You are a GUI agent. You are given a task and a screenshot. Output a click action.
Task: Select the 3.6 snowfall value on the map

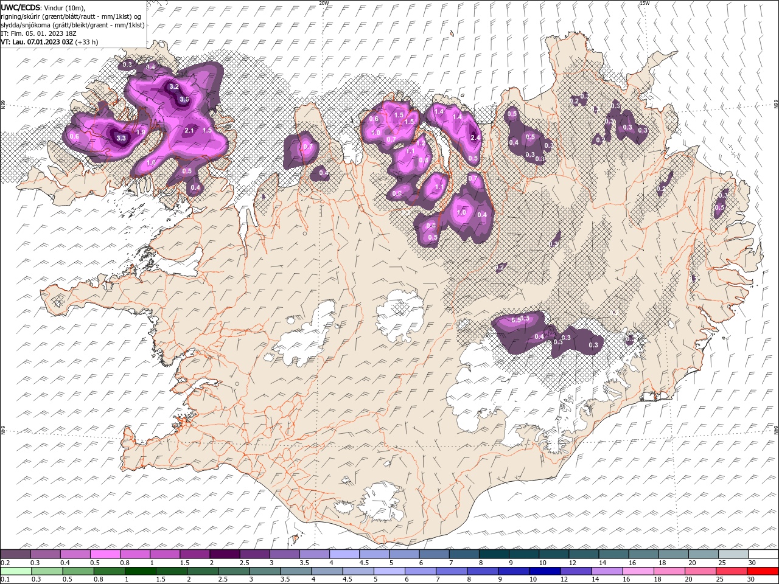185,99
